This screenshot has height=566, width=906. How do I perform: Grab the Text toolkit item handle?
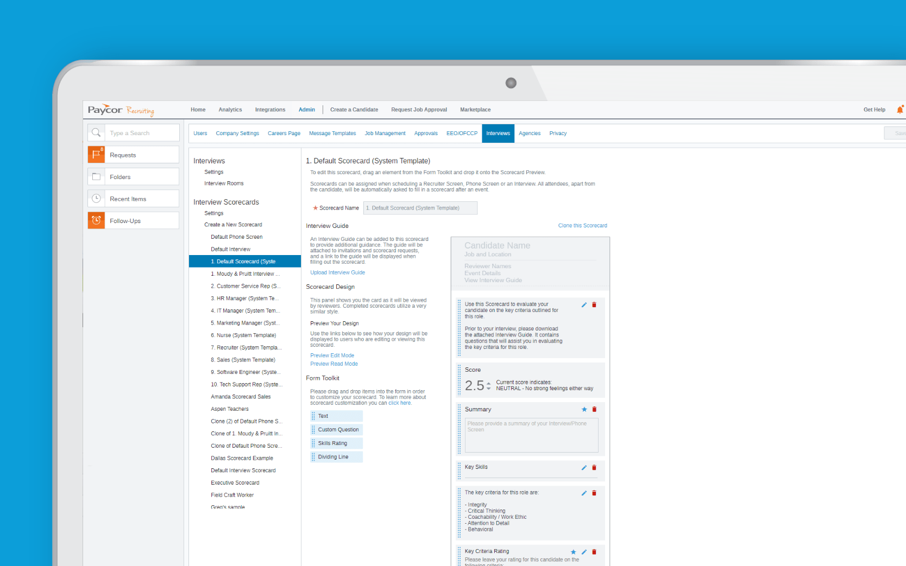[x=313, y=416]
